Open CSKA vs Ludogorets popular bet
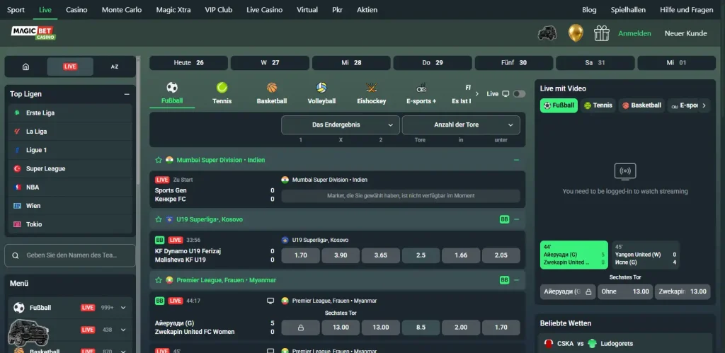Viewport: 725px width, 353px height. pyautogui.click(x=626, y=343)
